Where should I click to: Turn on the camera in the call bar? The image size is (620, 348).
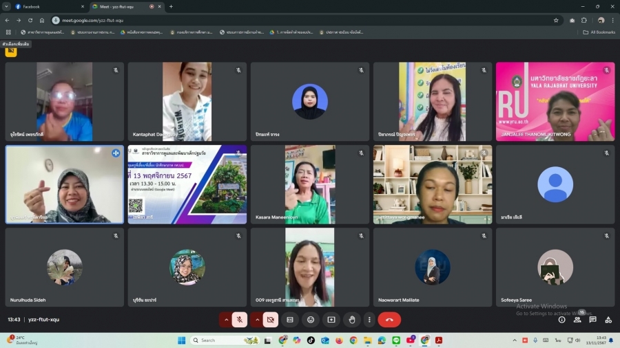[271, 320]
